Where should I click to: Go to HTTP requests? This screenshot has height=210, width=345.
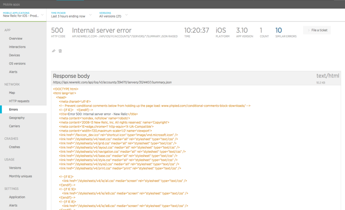[x=19, y=101]
